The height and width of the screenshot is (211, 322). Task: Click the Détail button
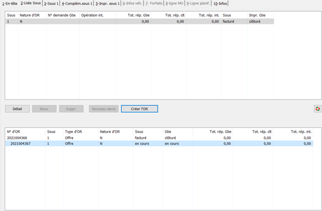coord(18,109)
